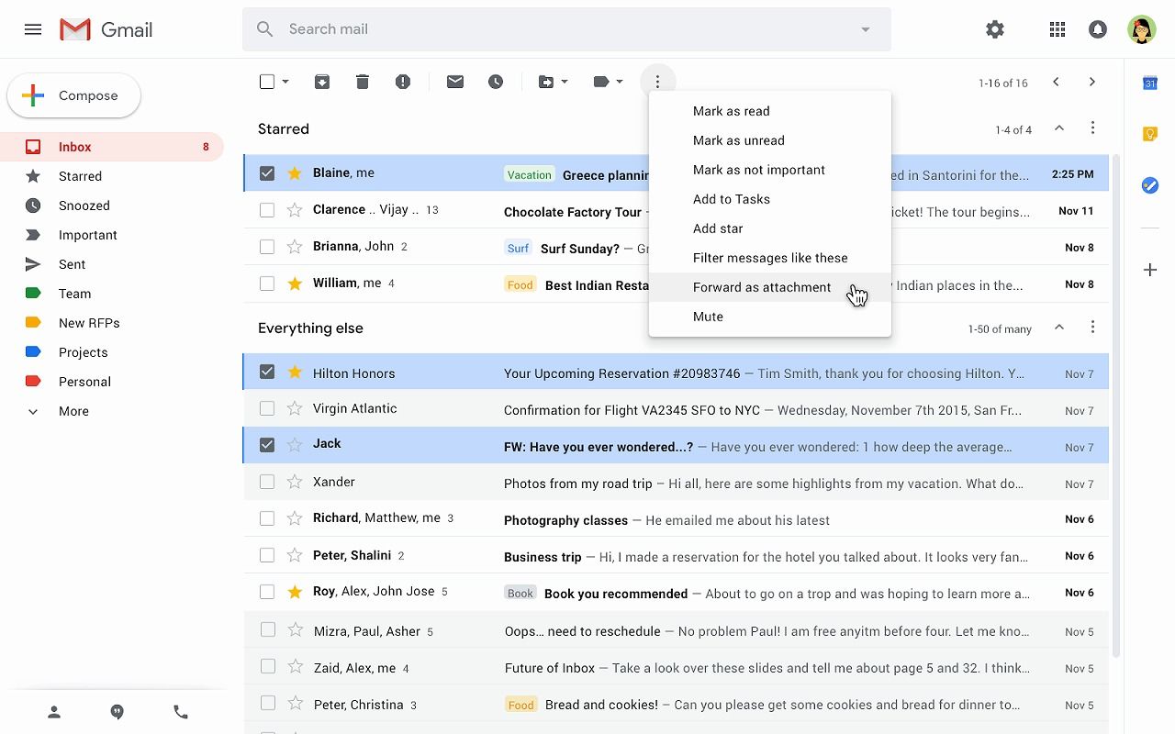Viewport: 1175px width, 734px height.
Task: Click the newer page arrow
Action: pos(1056,82)
